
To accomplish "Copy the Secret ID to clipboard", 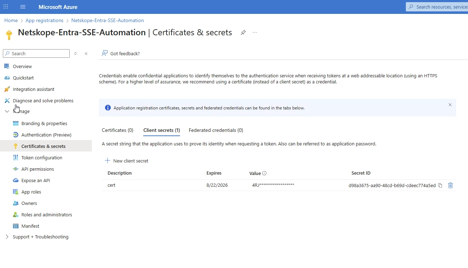I will coord(440,185).
